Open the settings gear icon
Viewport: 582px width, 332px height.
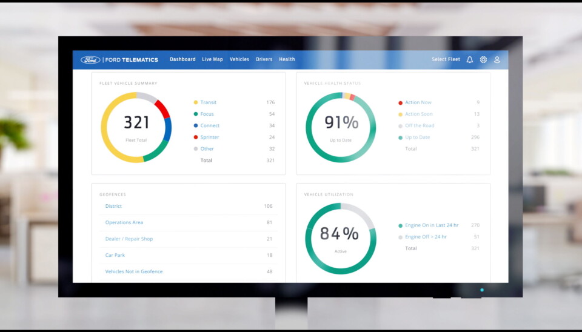click(x=483, y=59)
